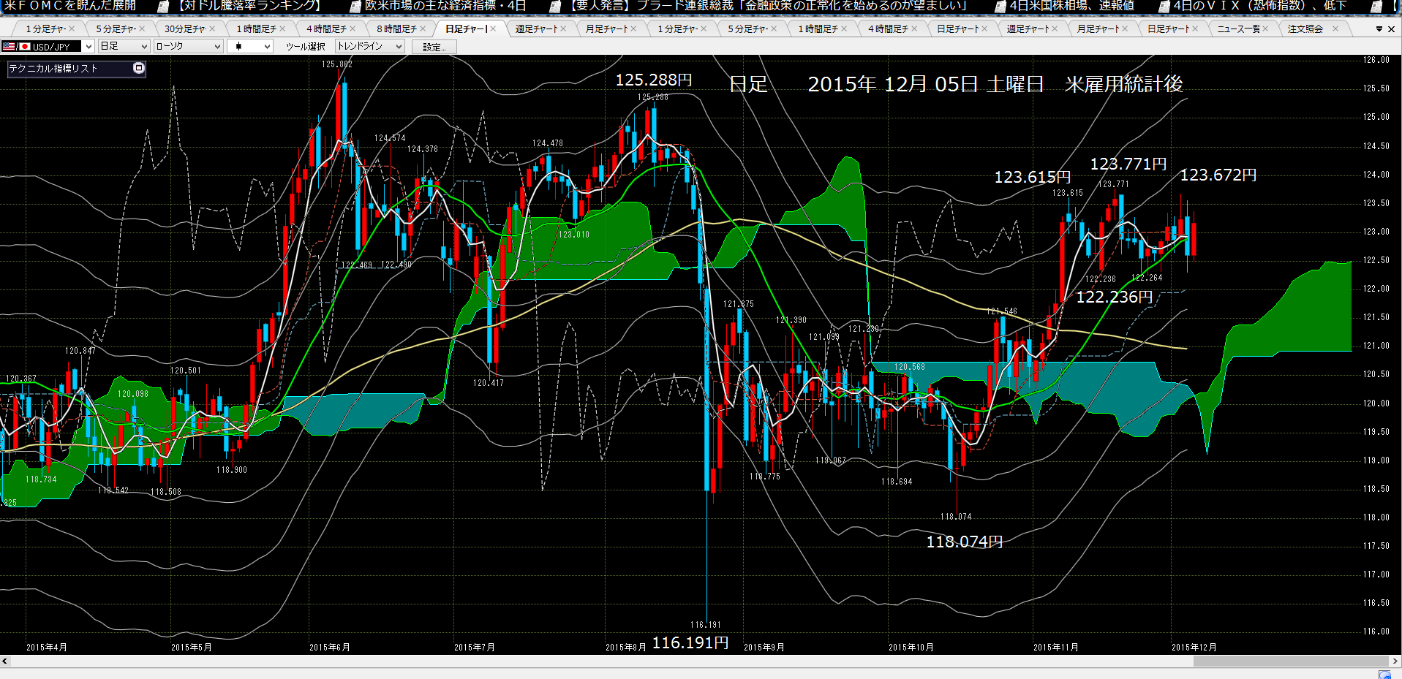Open the 4日米国株相場、速報値 headline
The height and width of the screenshot is (679, 1402).
click(x=1072, y=6)
